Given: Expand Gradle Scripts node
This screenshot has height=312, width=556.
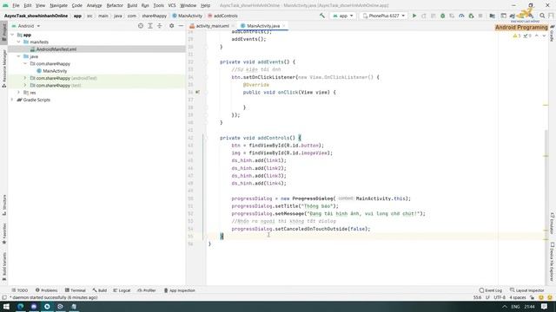Looking at the screenshot, I should (12, 100).
